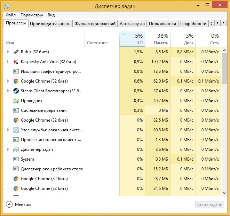Expand the Google Chrome 0,6% process group
The image size is (230, 216).
[8, 81]
